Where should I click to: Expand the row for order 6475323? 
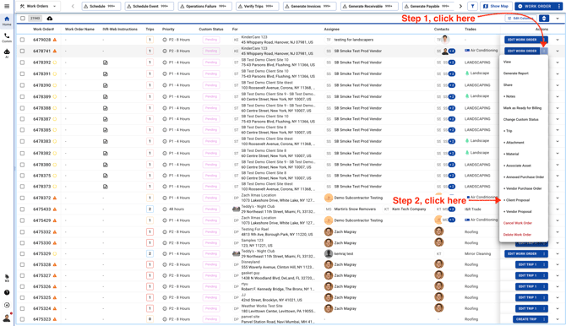558,319
